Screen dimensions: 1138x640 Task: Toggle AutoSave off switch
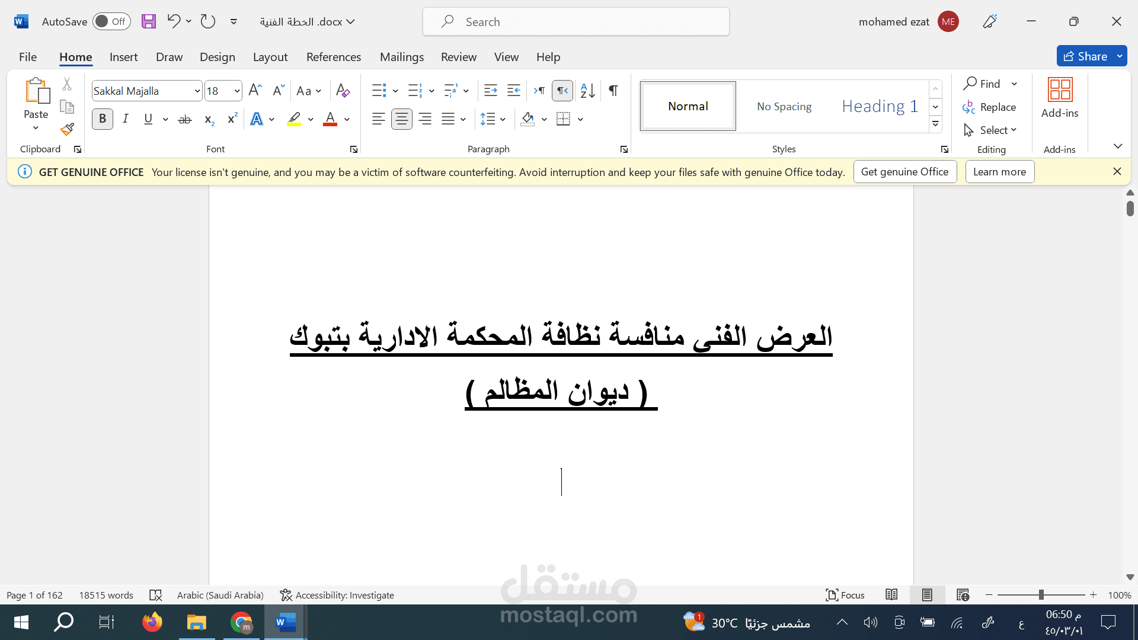click(x=111, y=21)
